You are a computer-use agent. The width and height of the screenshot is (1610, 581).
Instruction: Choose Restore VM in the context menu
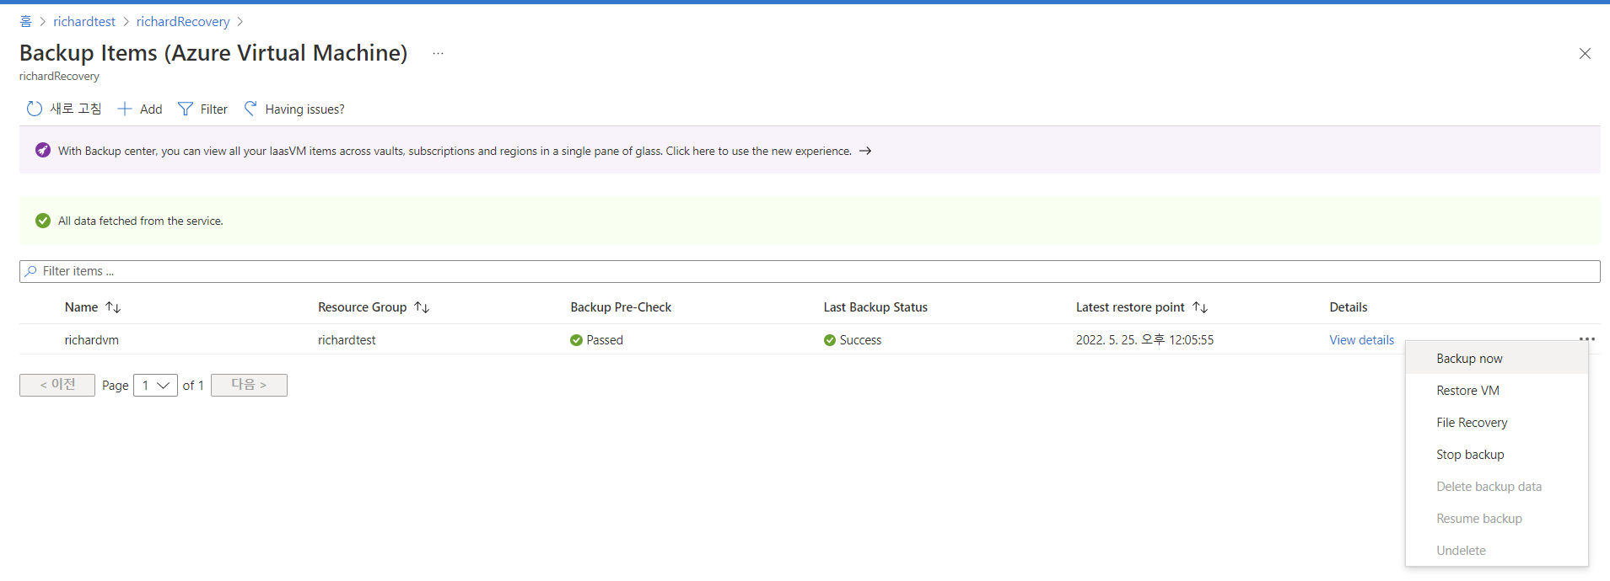tap(1496, 390)
